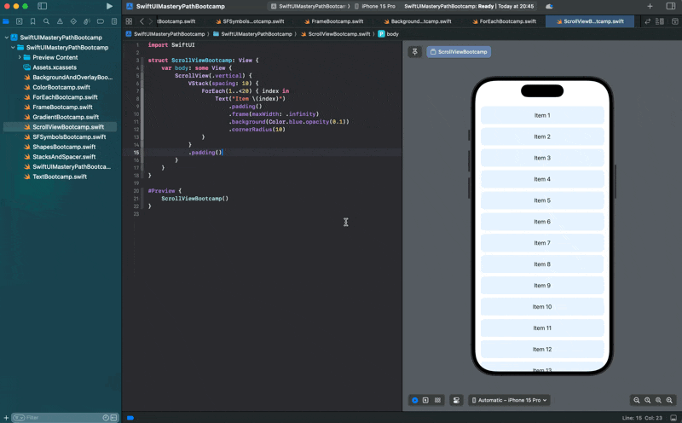Open editor options minimap icon
This screenshot has height=423, width=682.
click(x=660, y=21)
